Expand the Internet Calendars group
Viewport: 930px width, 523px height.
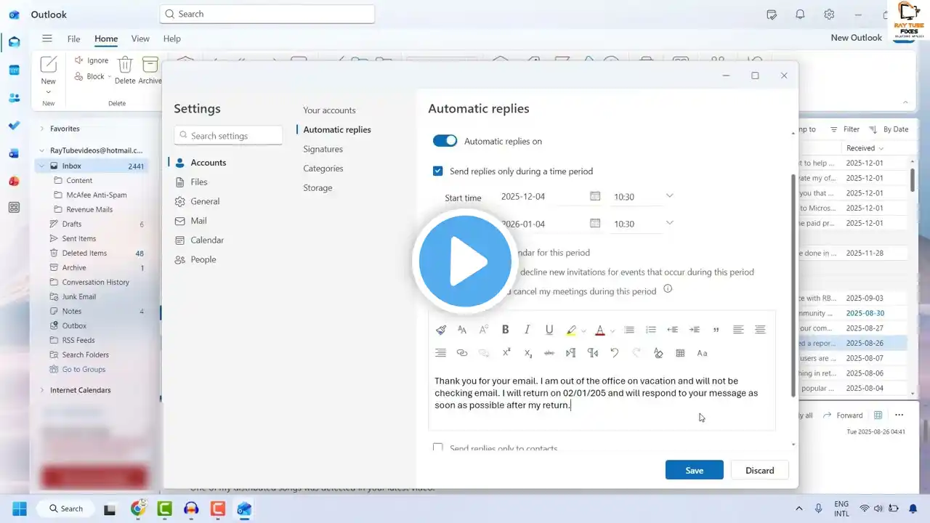click(41, 390)
